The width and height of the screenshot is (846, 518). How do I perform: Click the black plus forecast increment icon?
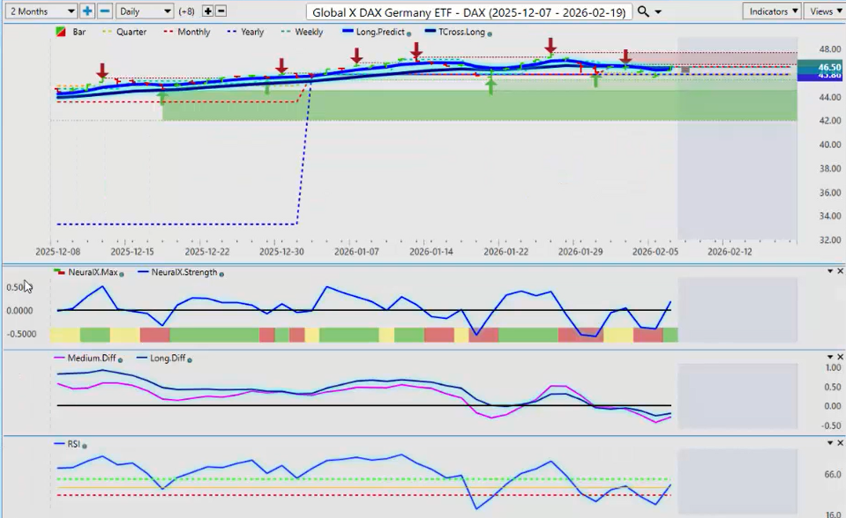pos(207,11)
